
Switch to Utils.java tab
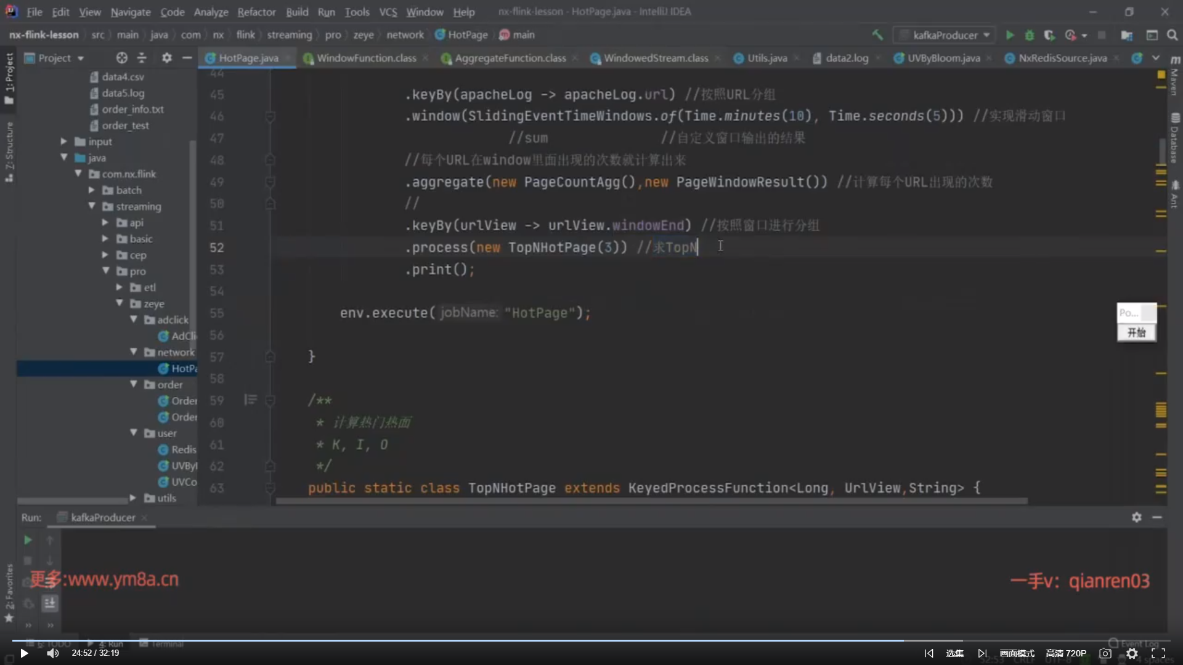[x=766, y=58]
